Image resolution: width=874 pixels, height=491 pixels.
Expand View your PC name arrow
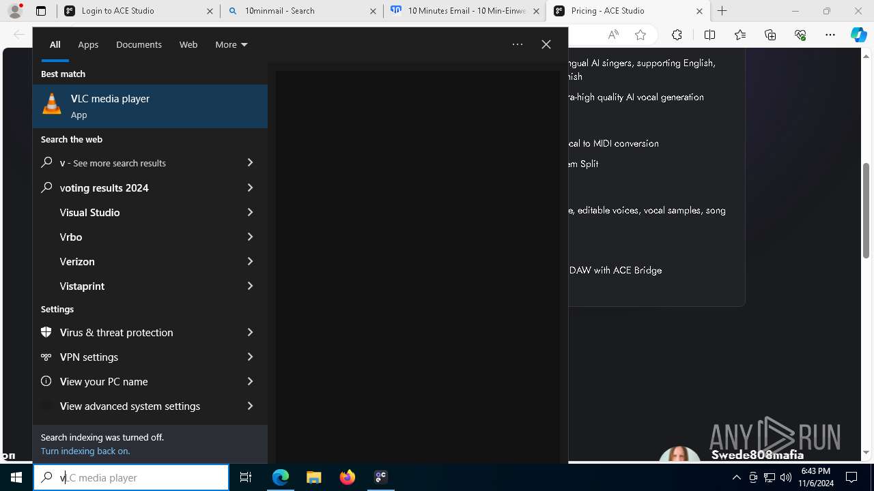point(250,381)
